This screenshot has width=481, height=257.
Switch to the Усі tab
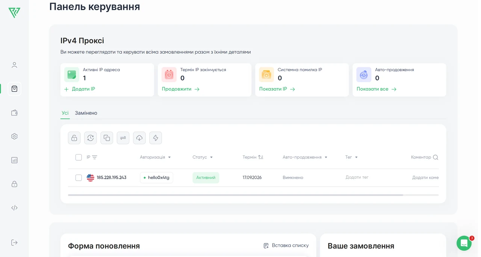(x=65, y=113)
